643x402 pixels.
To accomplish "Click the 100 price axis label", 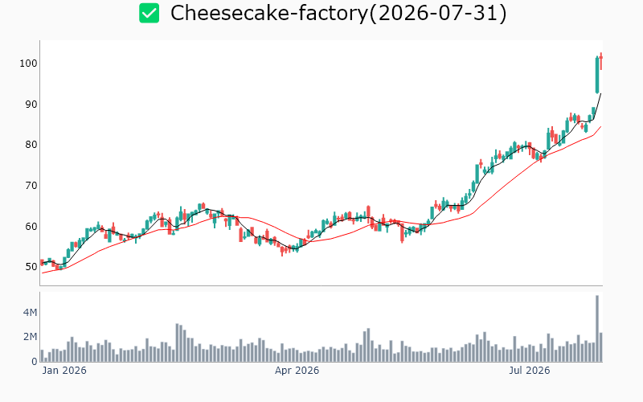I will point(28,64).
